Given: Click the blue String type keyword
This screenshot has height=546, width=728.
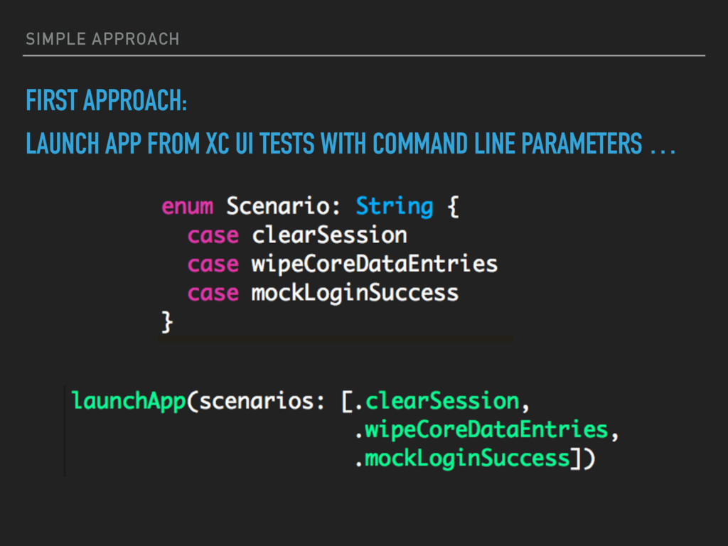Looking at the screenshot, I should coord(394,207).
